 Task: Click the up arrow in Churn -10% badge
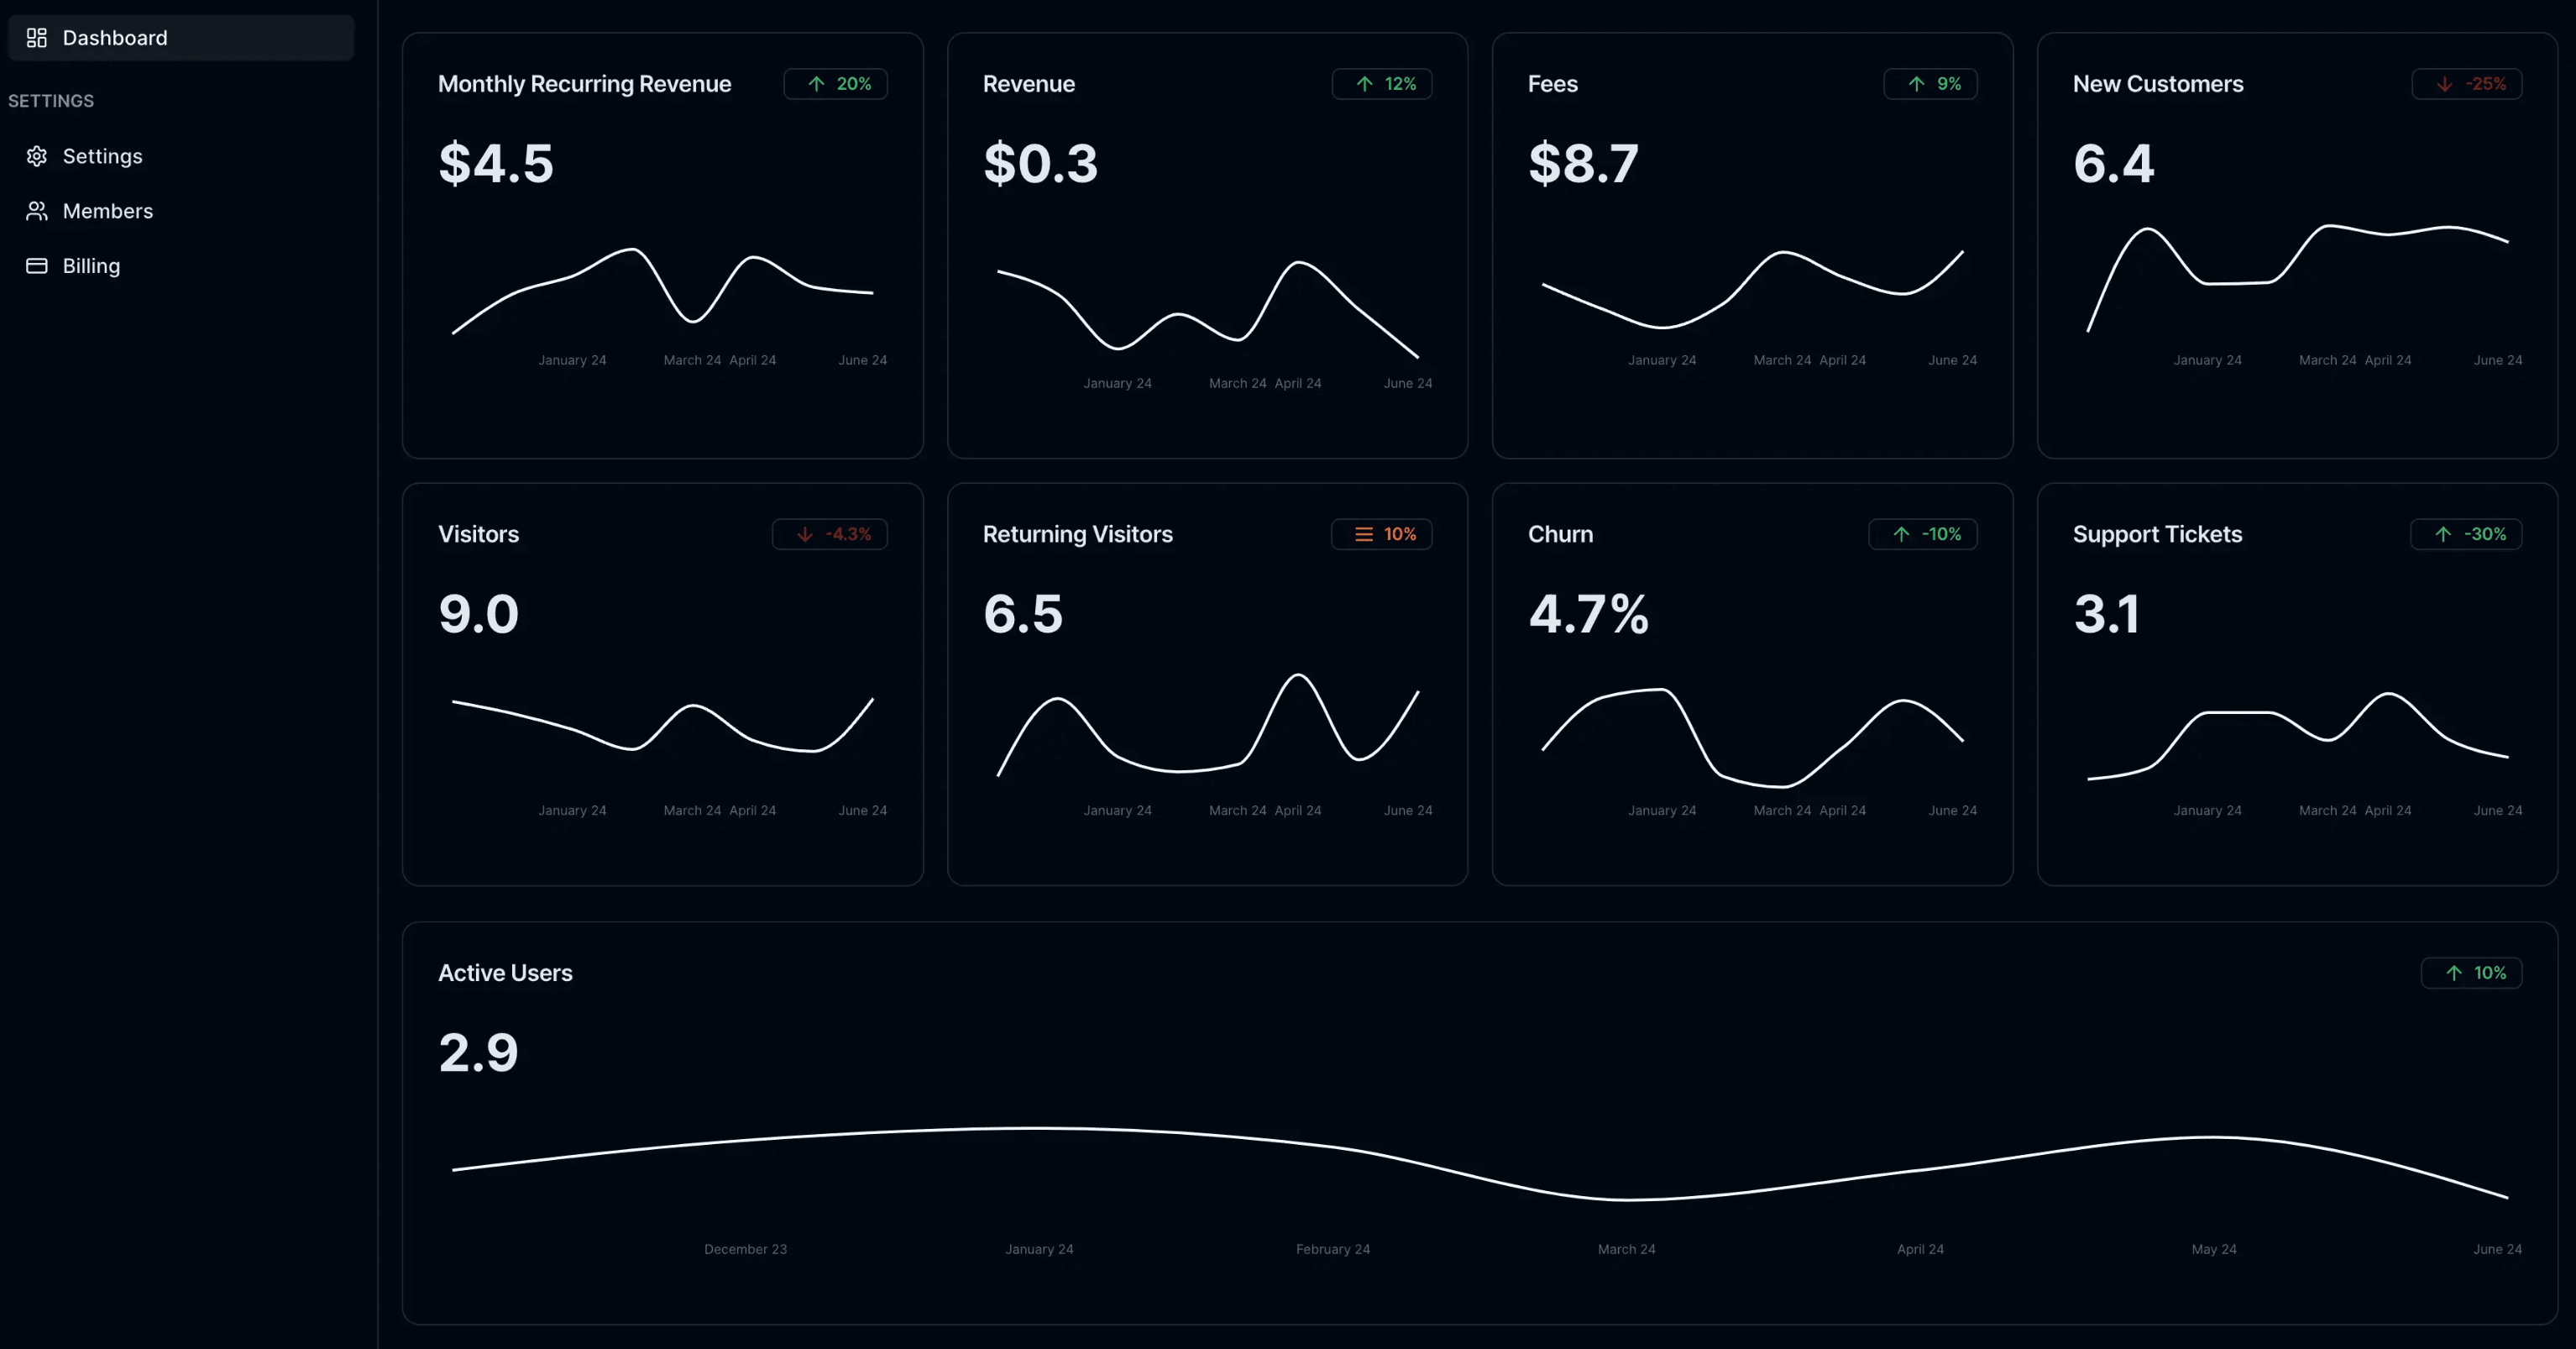(1901, 534)
